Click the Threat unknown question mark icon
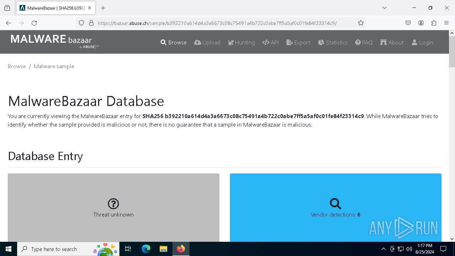455x256 pixels. click(x=113, y=204)
